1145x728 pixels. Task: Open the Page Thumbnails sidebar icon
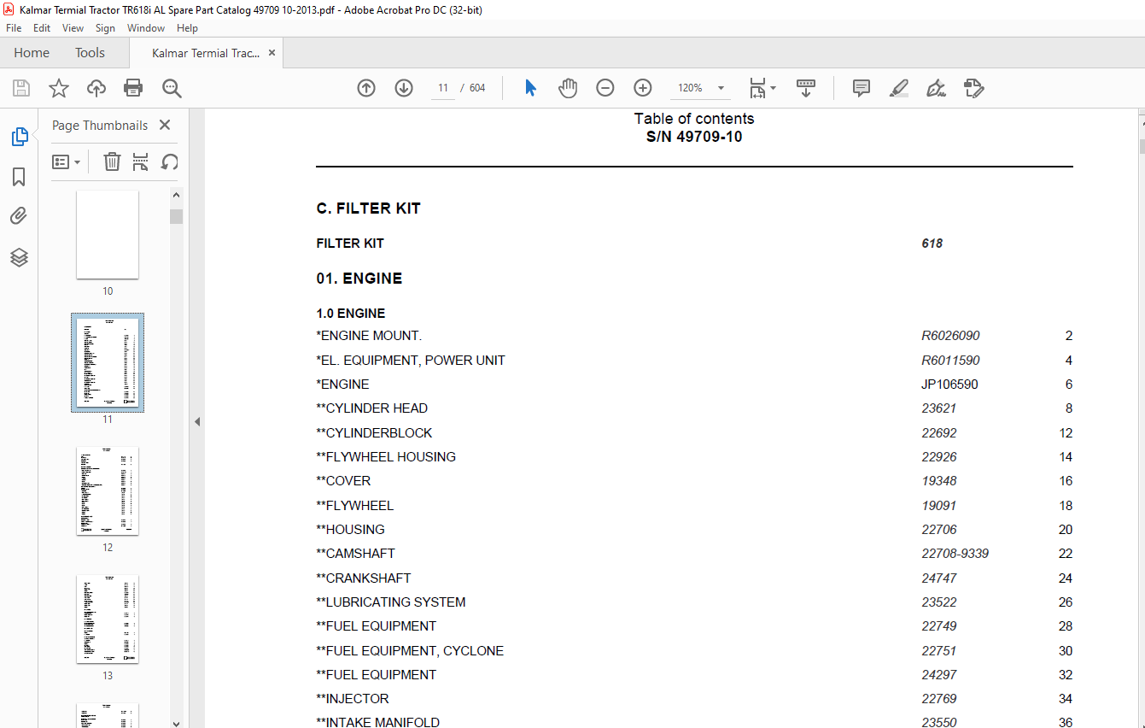point(19,137)
